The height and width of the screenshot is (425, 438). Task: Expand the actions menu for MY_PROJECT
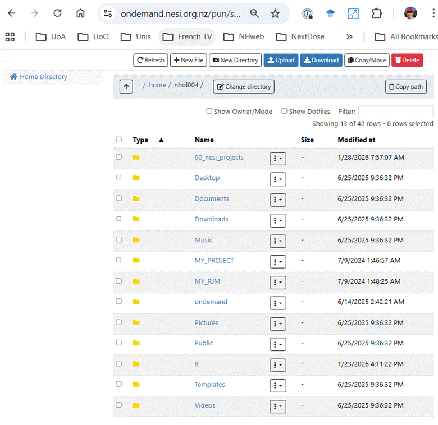tap(277, 262)
